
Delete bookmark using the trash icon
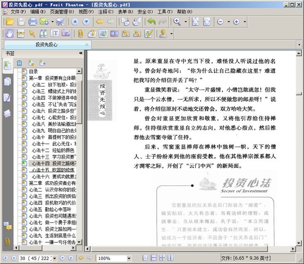pyautogui.click(x=19, y=63)
